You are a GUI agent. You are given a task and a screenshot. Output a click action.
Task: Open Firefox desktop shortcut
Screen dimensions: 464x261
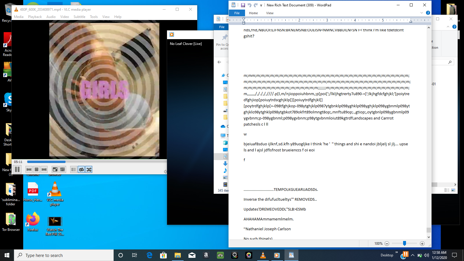tap(33, 222)
